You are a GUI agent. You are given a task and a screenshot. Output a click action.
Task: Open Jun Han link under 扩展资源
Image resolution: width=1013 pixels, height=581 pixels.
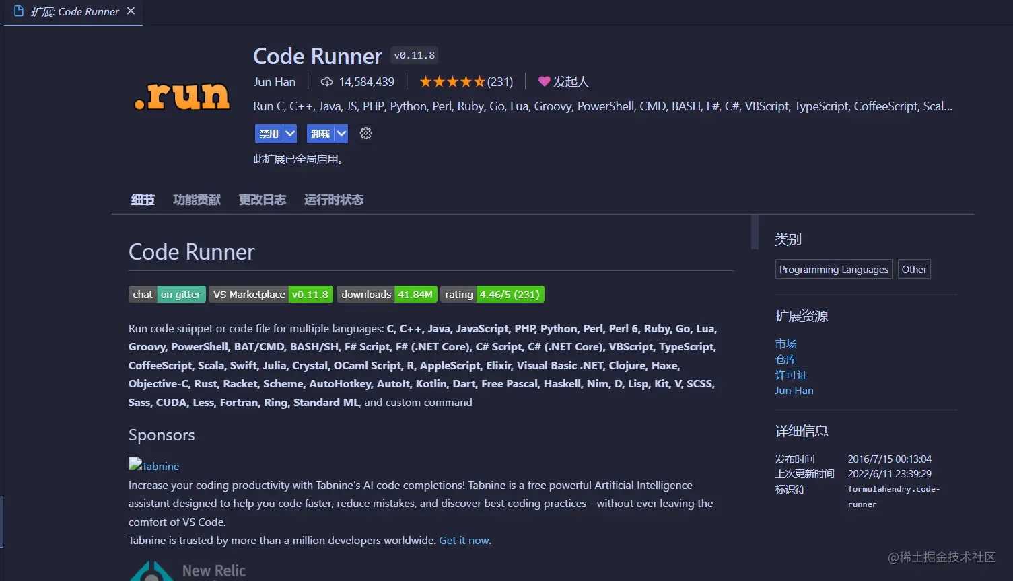click(794, 390)
